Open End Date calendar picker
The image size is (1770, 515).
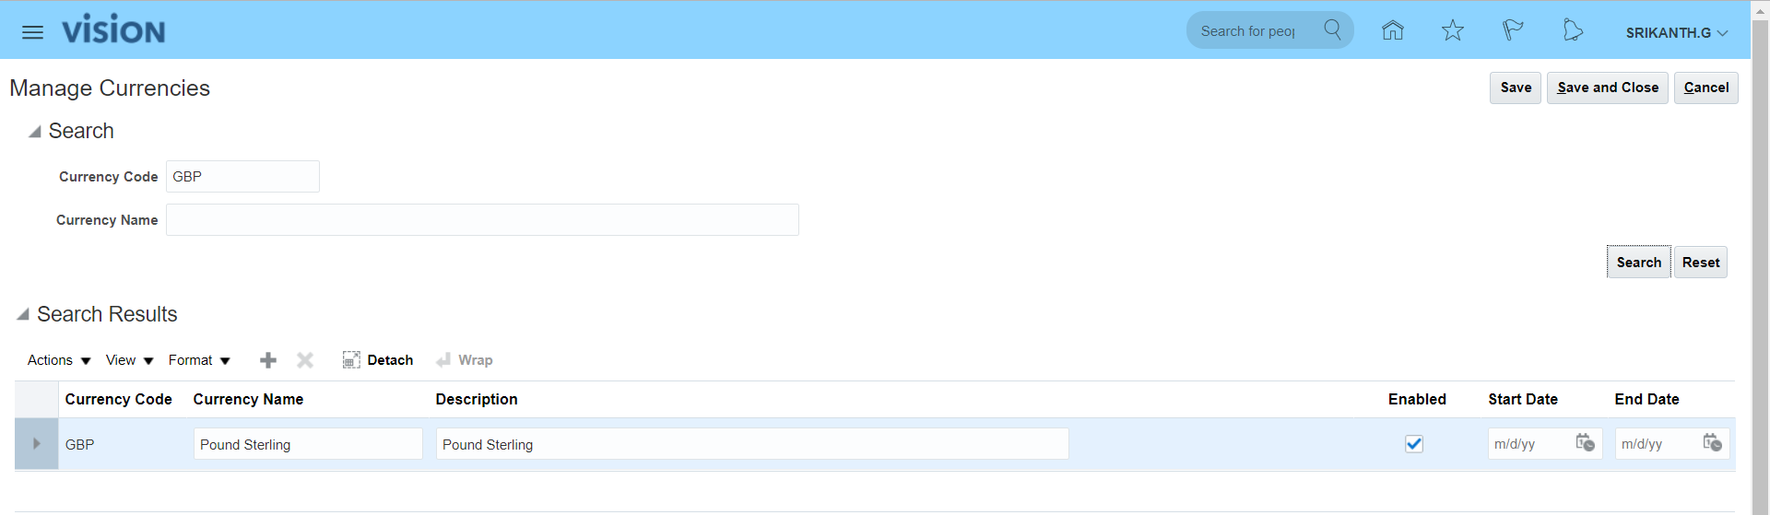coord(1712,443)
